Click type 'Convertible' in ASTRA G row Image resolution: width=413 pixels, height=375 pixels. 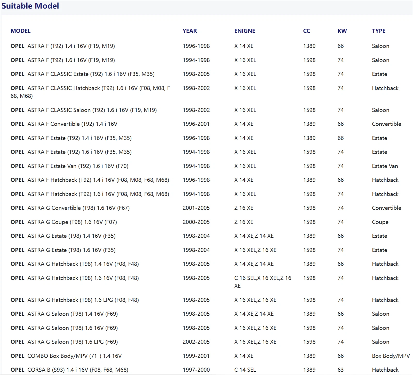(386, 208)
